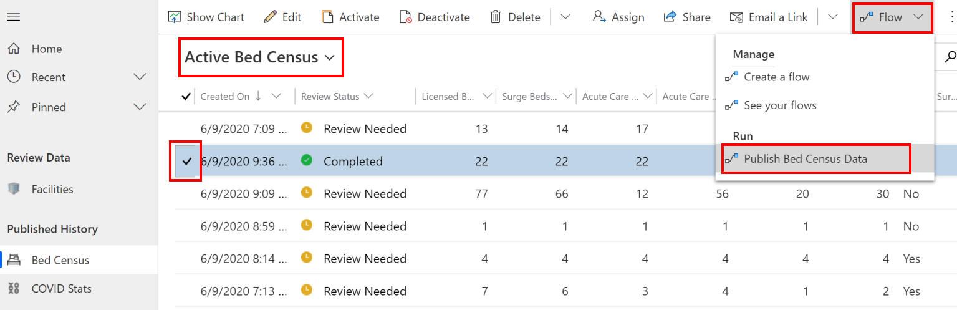Viewport: 957px width, 310px height.
Task: Click the green Completed status icon
Action: click(306, 160)
